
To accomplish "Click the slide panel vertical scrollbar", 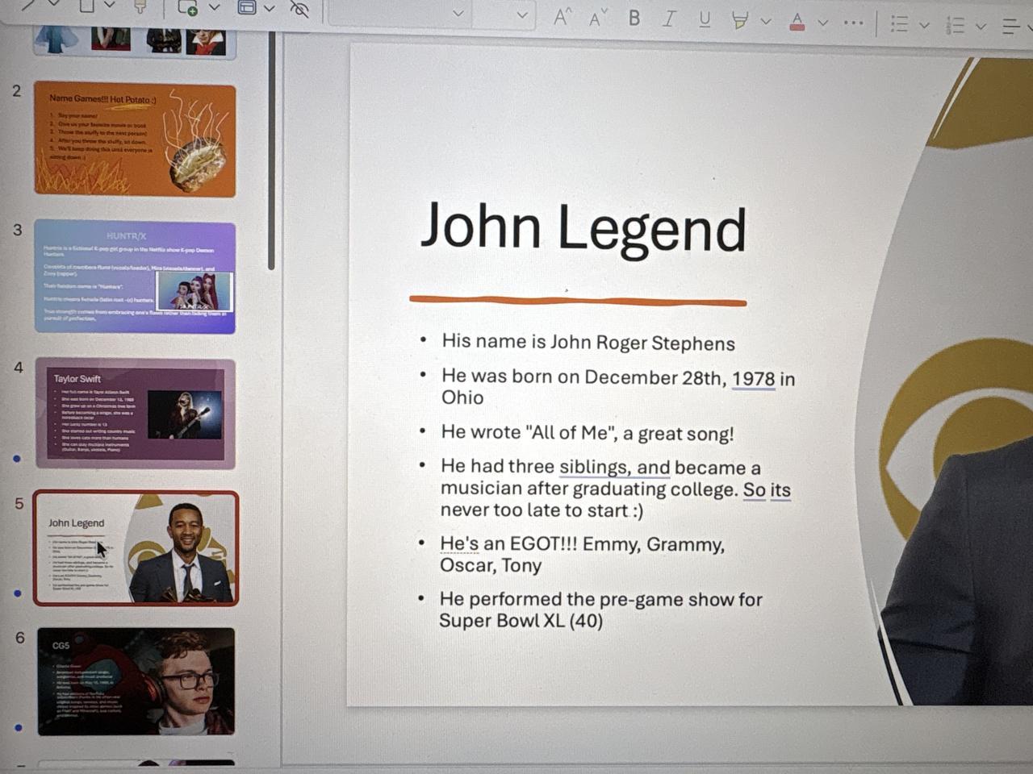I will pos(272,149).
